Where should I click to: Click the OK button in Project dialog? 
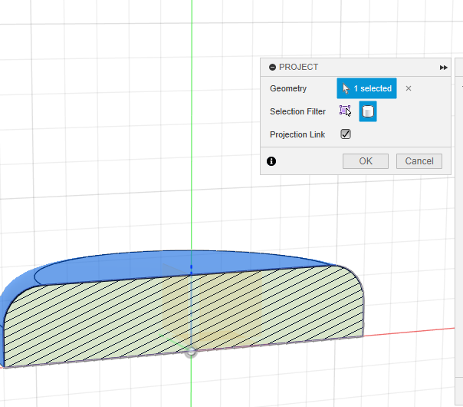click(365, 161)
